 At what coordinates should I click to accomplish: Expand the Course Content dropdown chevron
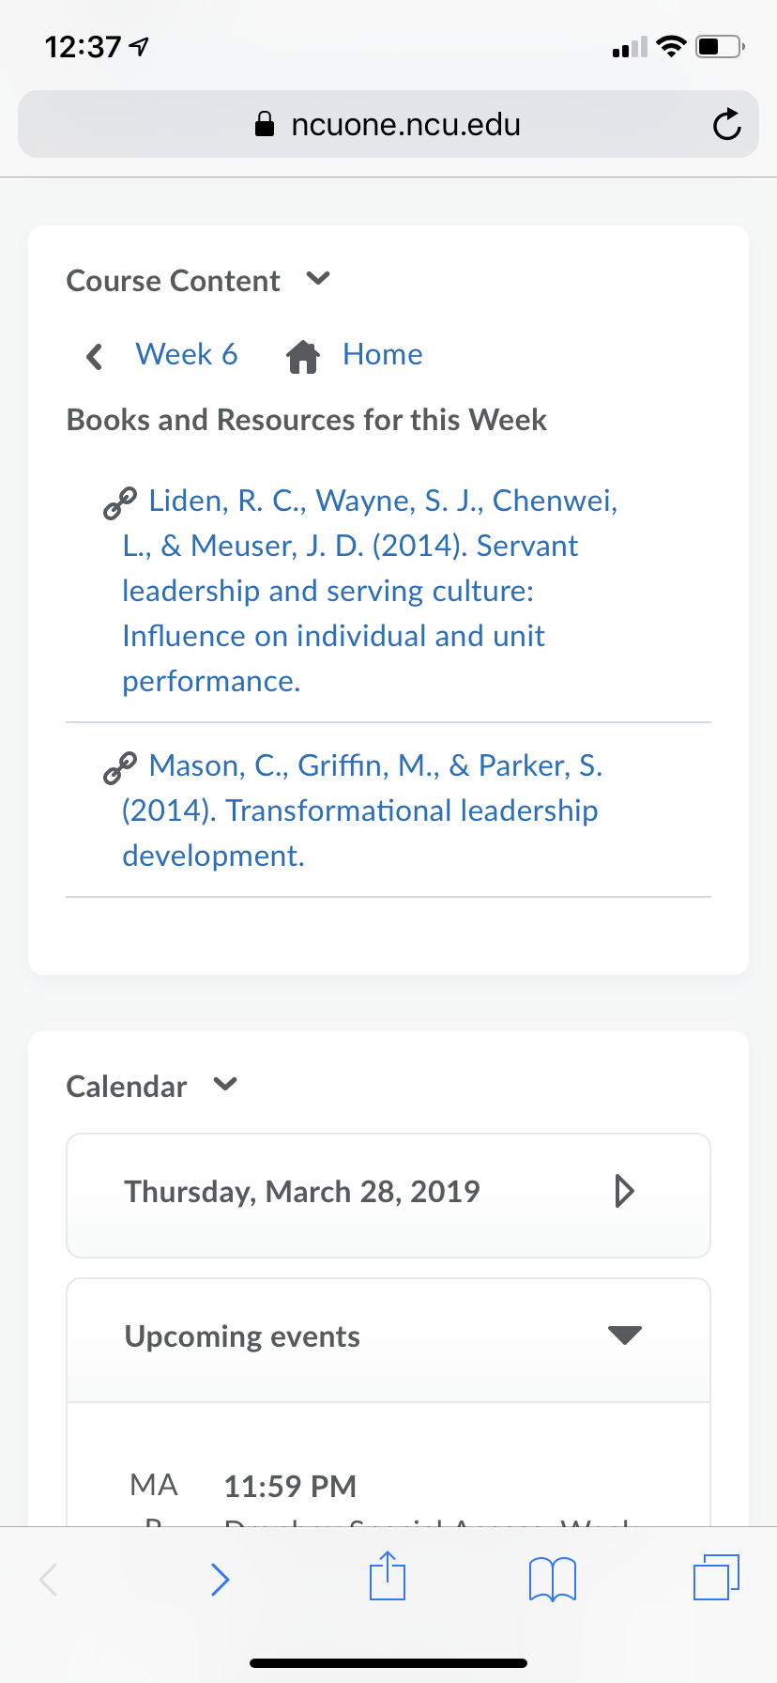319,279
